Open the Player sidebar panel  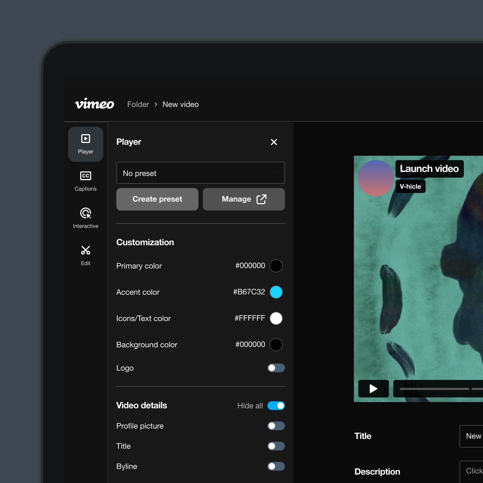click(86, 144)
